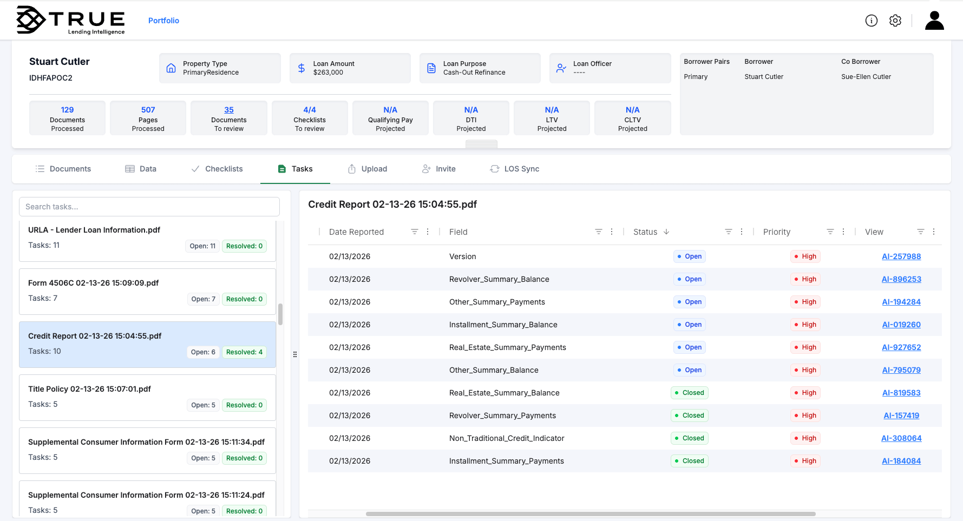
Task: Toggle sort direction on the Status column
Action: point(666,232)
